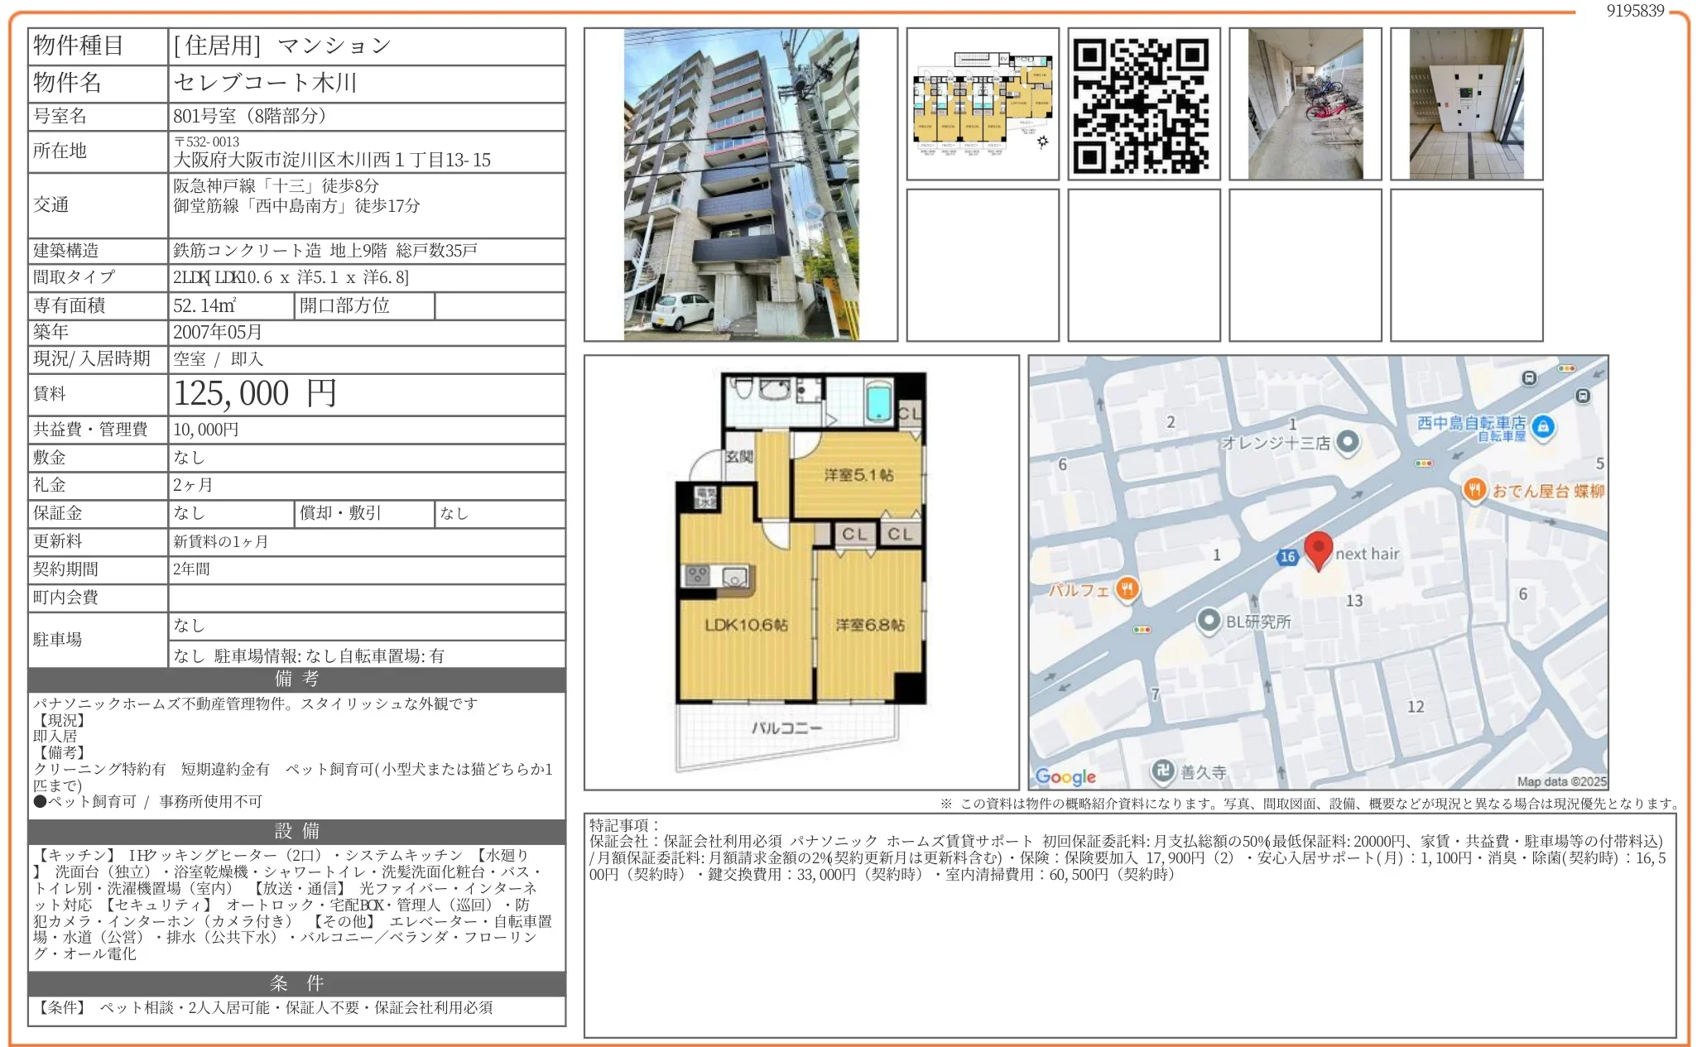Screen dimensions: 1702x1047
Task: Open the floor-plan overview thumbnail
Action: 983,104
